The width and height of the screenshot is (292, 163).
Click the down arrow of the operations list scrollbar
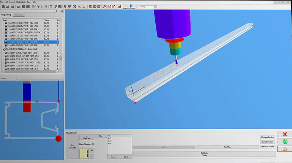[60, 69]
